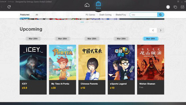The width and height of the screenshot is (186, 105).
Task: Click the $9.9 price
Action: (24, 88)
